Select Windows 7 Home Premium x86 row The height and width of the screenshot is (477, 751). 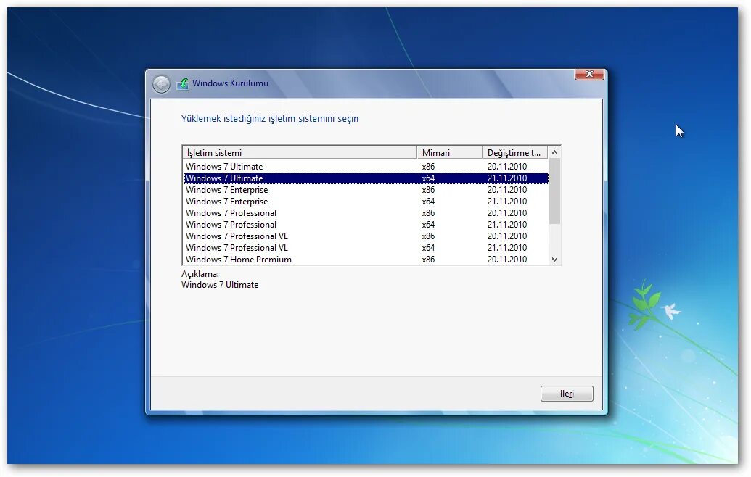[366, 260]
